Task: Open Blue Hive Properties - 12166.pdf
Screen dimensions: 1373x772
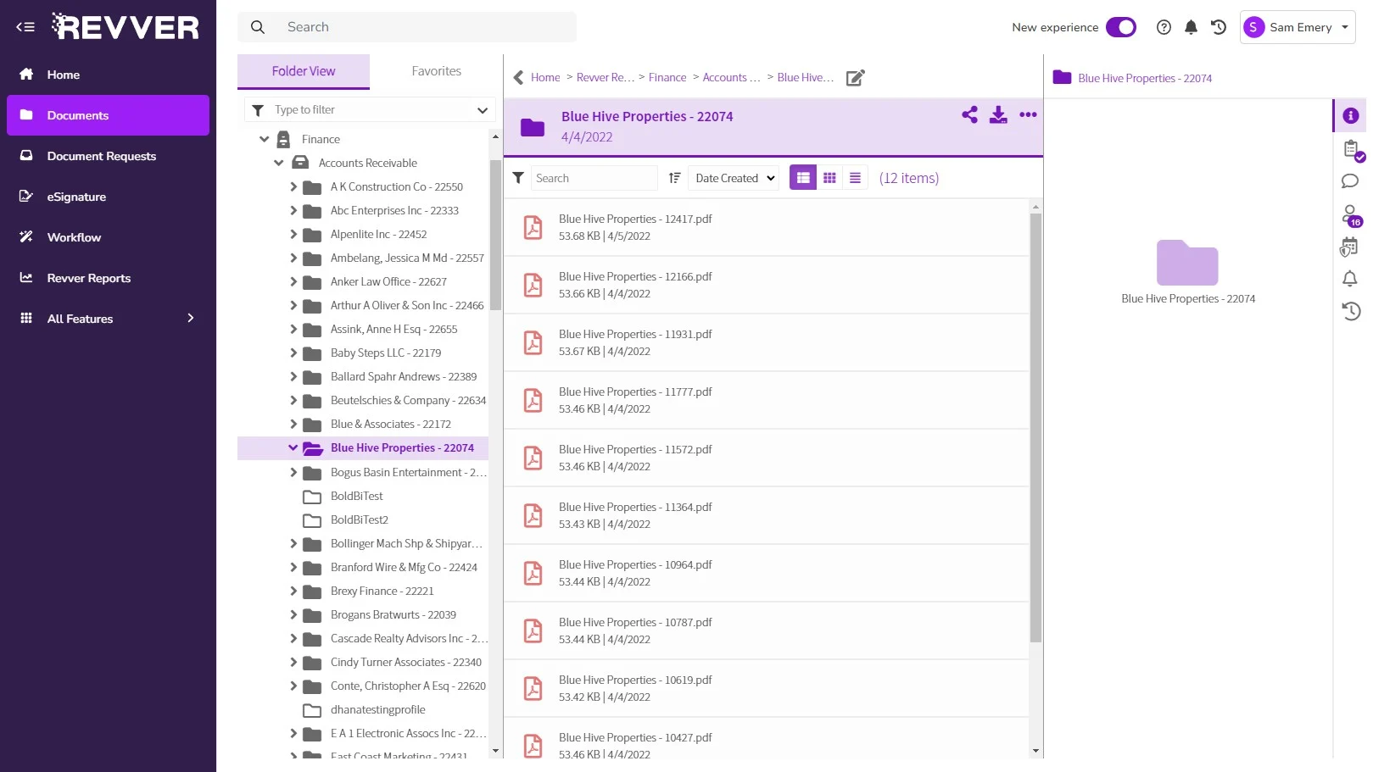Action: pyautogui.click(x=635, y=277)
